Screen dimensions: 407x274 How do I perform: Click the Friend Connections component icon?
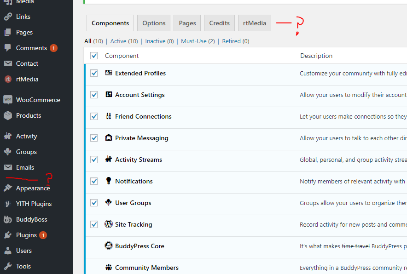(109, 116)
